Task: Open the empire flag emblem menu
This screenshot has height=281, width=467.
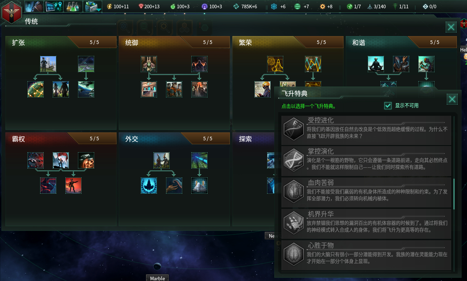Action: 11,12
